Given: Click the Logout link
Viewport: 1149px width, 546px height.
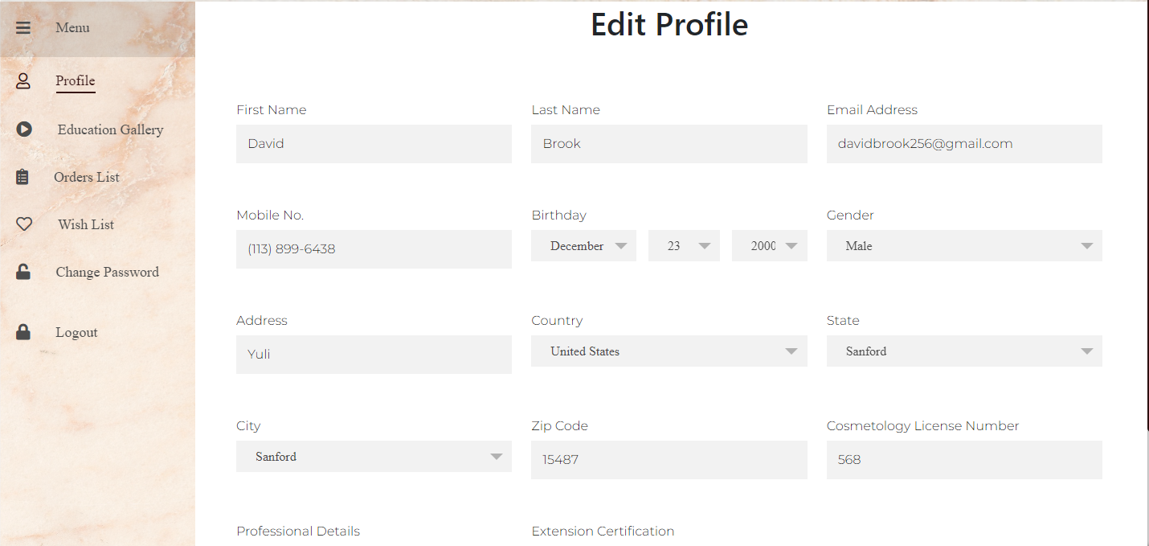Looking at the screenshot, I should 76,332.
